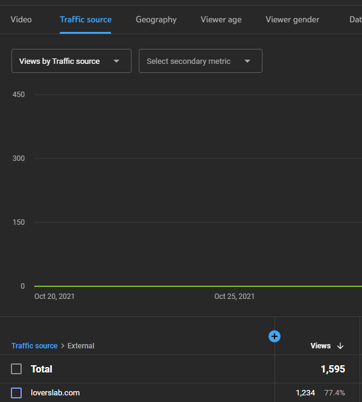This screenshot has width=362, height=402.
Task: Click the Views column header
Action: pyautogui.click(x=320, y=346)
